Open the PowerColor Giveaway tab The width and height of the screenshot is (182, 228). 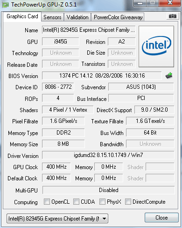point(118,17)
